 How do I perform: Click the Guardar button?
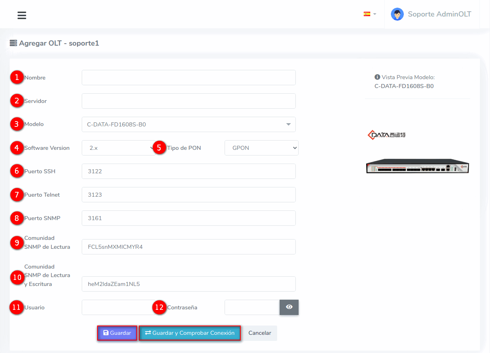[x=117, y=333]
